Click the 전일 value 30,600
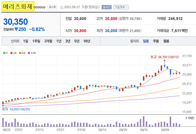This screenshot has width=196, height=134. pyautogui.click(x=80, y=19)
